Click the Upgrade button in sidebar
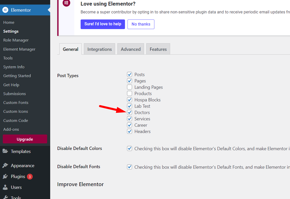This screenshot has height=199, width=290. [25, 139]
